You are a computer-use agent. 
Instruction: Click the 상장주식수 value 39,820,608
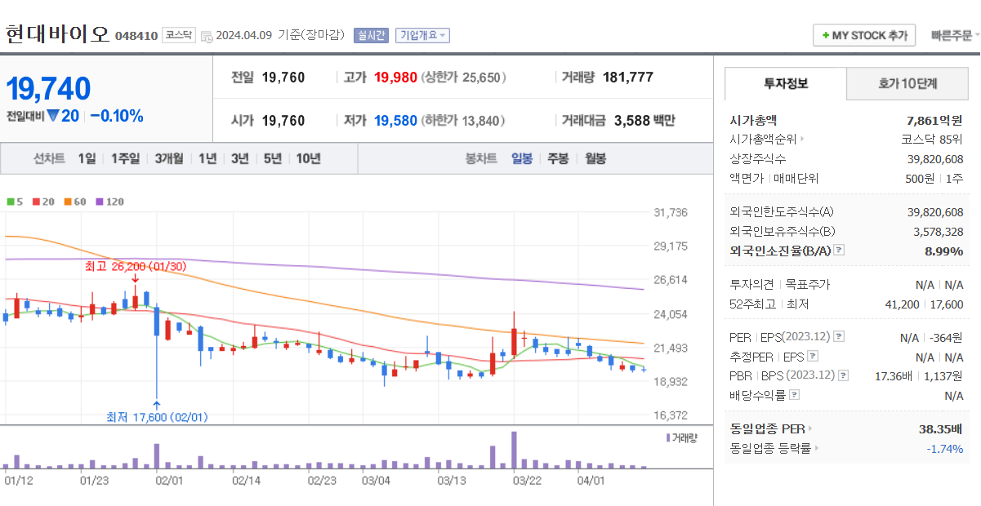[x=935, y=159]
